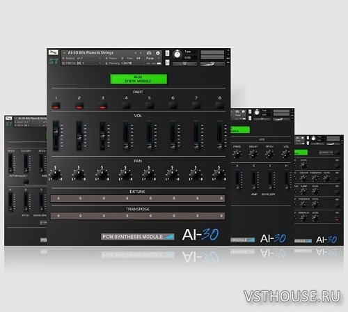Click Part 1 detune value field
The image size is (348, 312).
pos(58,198)
